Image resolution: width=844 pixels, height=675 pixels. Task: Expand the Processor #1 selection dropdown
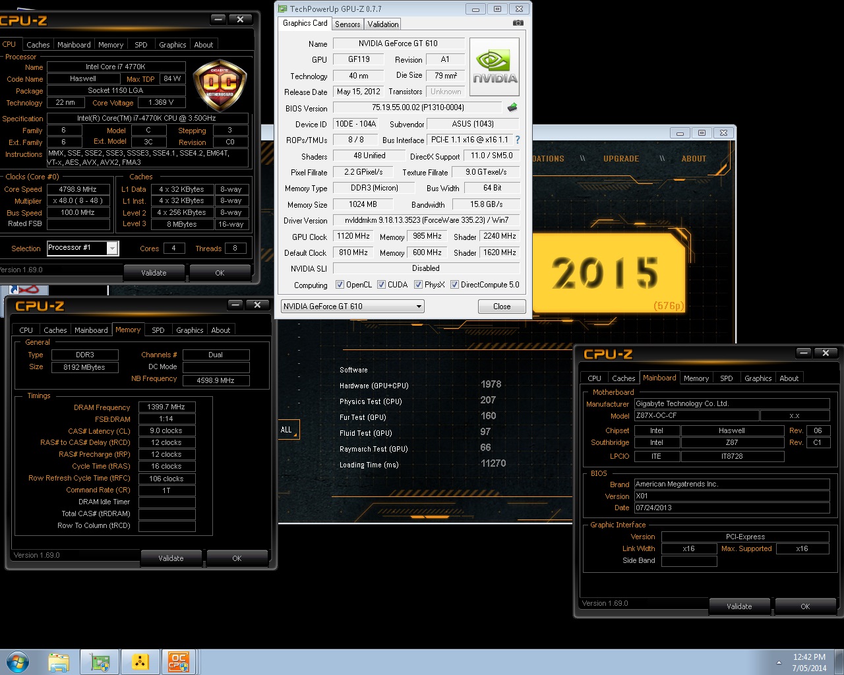112,249
